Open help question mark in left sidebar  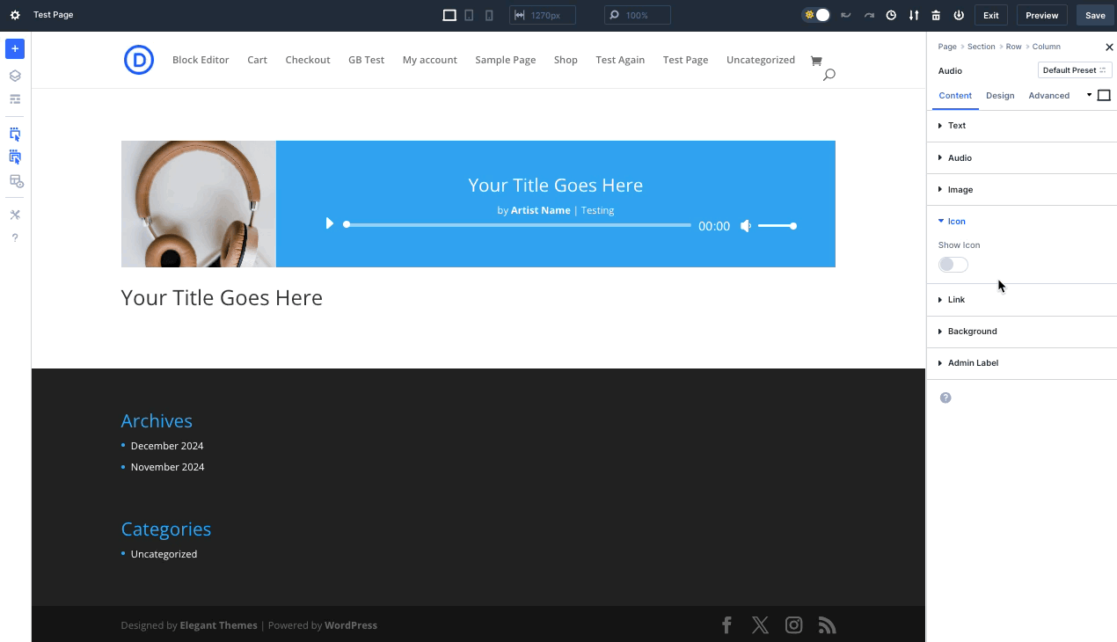[15, 237]
